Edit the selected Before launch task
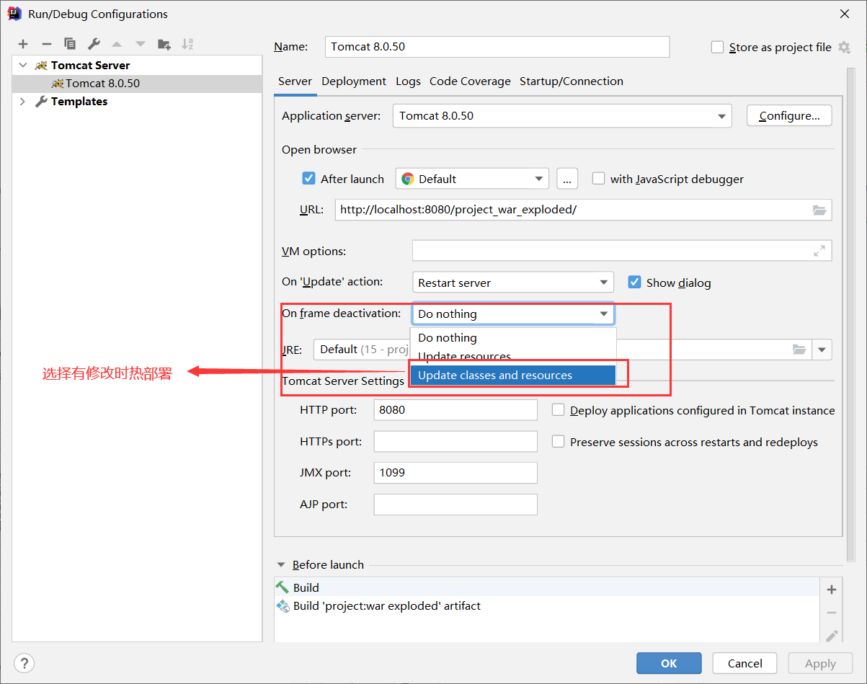 pyautogui.click(x=832, y=636)
